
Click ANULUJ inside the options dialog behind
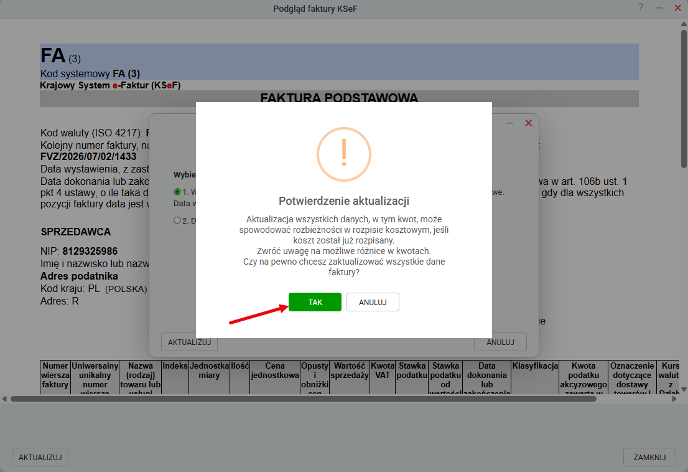(x=500, y=342)
